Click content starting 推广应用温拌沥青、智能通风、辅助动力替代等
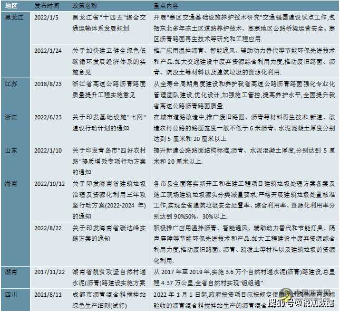 click(x=244, y=61)
